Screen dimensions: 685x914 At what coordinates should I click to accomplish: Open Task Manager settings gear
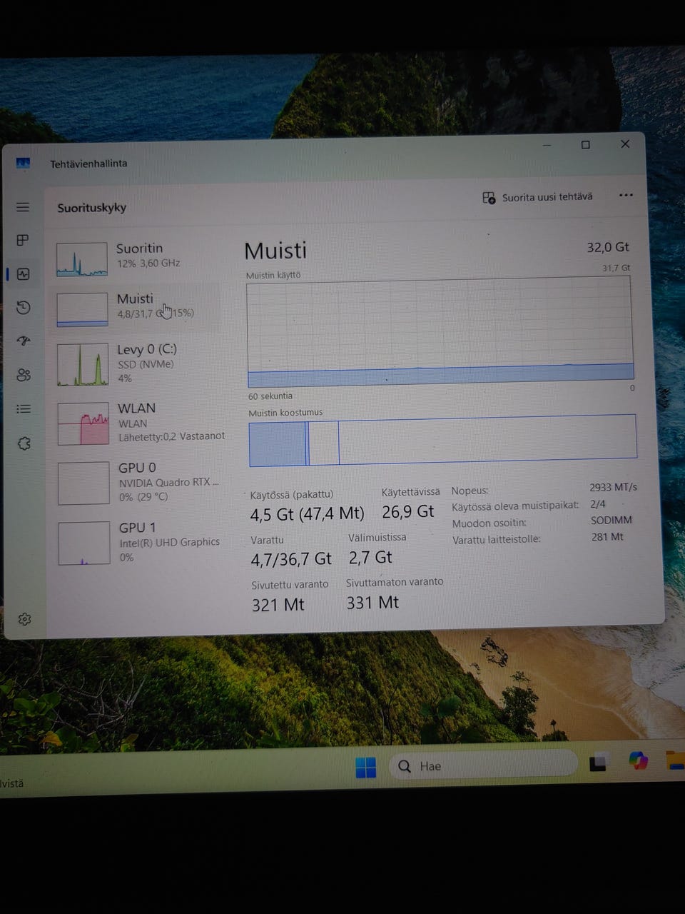pyautogui.click(x=25, y=619)
